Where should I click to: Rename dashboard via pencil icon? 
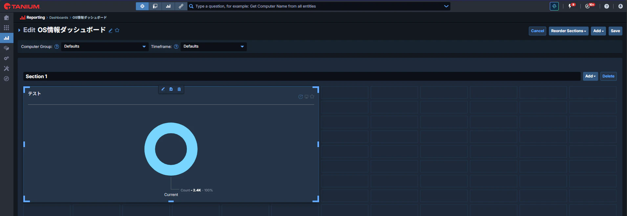[111, 31]
